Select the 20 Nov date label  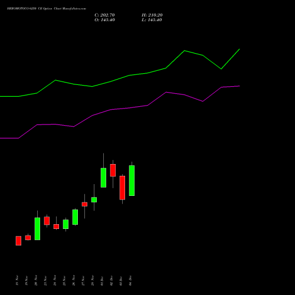(36, 280)
